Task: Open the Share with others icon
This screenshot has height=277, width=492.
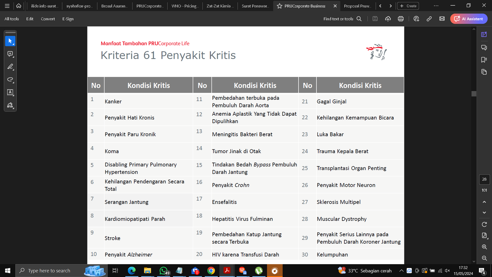Action: (x=416, y=19)
